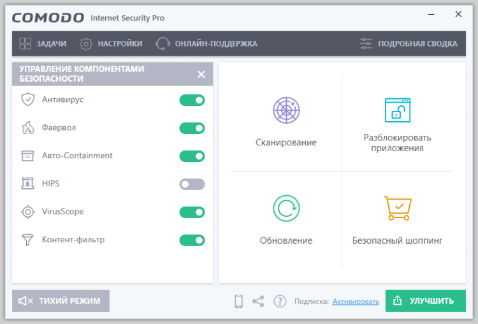Screen dimensions: 478x324
Task: Open help via question mark icon
Action: pos(280,301)
